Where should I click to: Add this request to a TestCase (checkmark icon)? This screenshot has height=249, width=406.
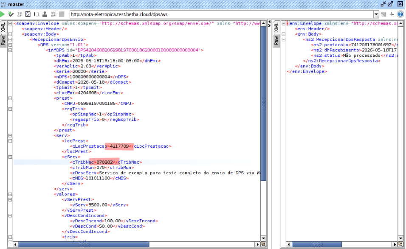[x=11, y=14]
